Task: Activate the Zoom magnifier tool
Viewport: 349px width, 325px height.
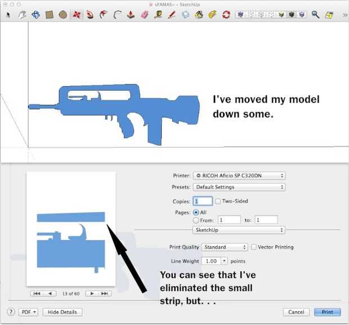Action: click(315, 15)
